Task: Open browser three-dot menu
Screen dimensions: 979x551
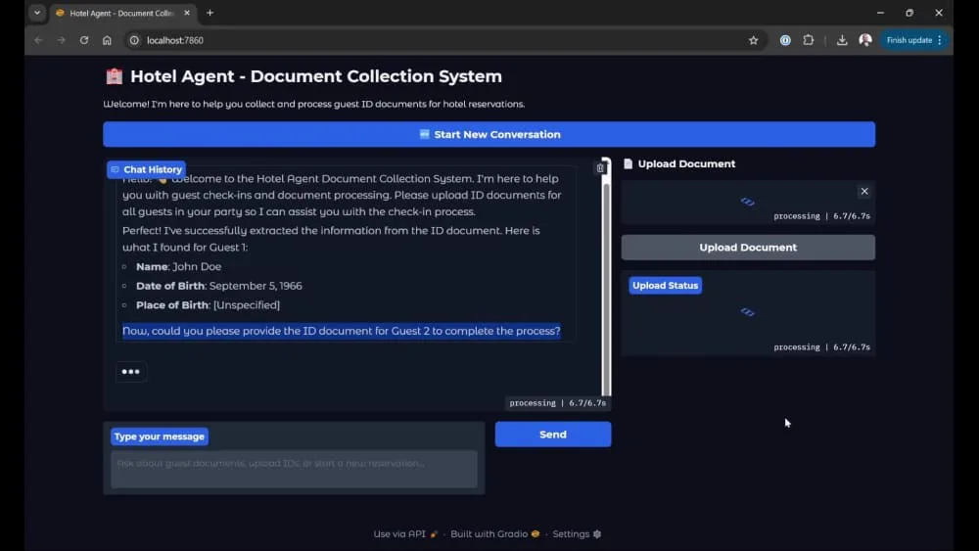Action: pos(940,40)
